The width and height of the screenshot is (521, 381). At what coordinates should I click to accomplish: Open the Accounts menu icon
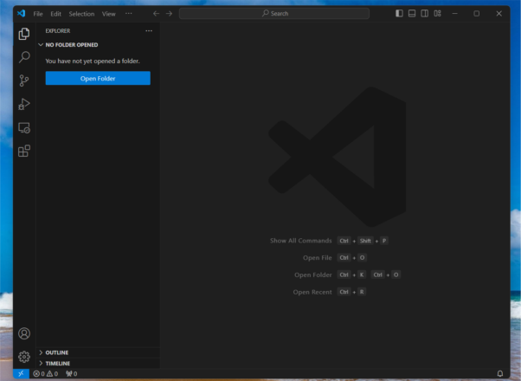(x=24, y=333)
